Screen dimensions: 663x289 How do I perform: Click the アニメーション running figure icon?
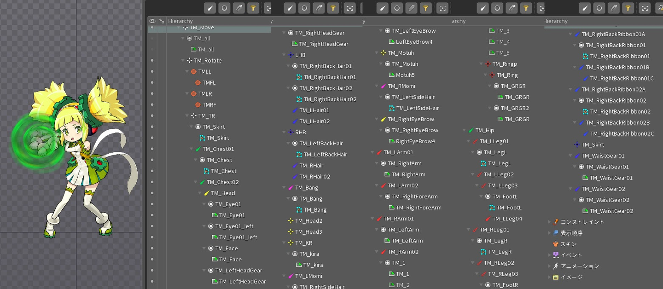pyautogui.click(x=556, y=266)
